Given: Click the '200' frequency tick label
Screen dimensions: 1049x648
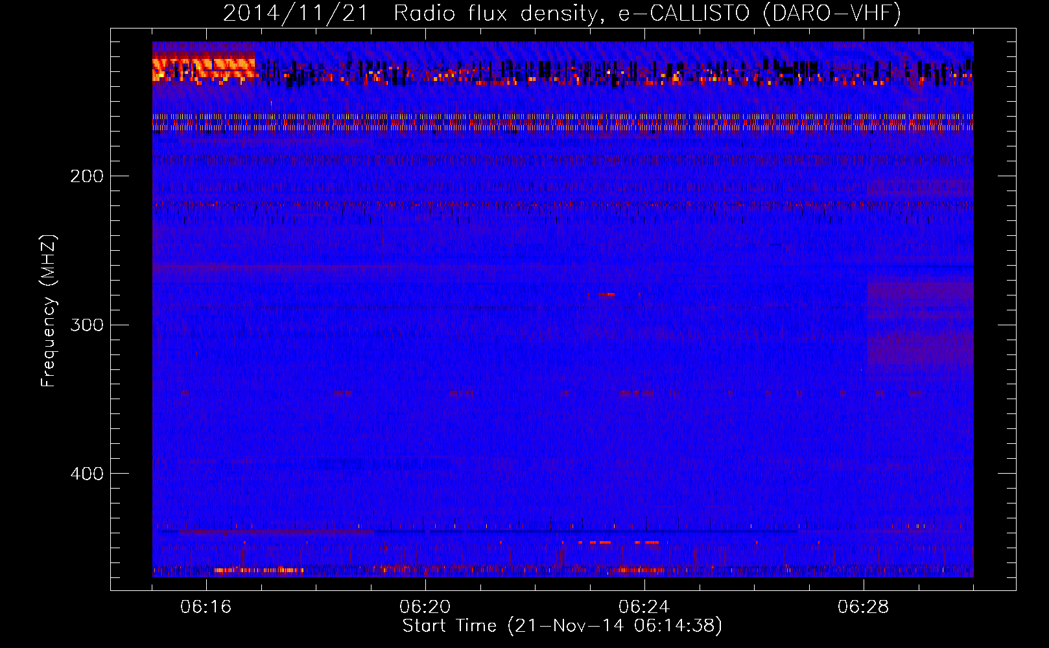Looking at the screenshot, I should [x=87, y=176].
